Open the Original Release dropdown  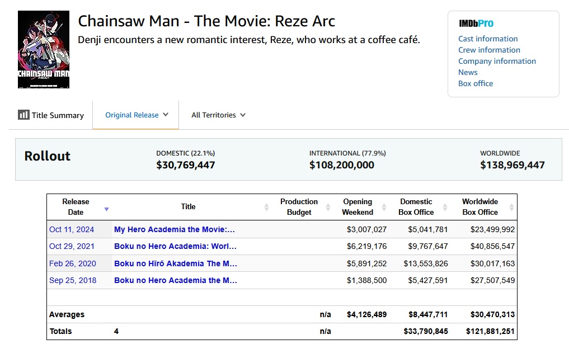(136, 115)
